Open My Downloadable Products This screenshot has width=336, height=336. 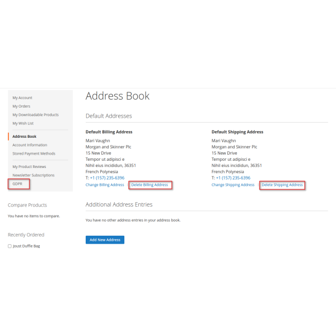tap(35, 115)
